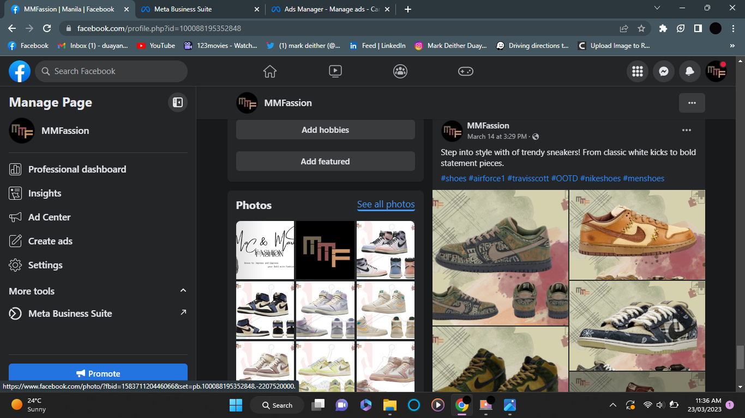
Task: Open the Gaming icon in top navigation
Action: point(465,71)
